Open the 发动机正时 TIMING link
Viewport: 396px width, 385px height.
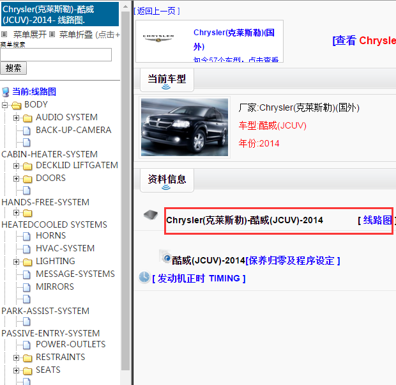(x=199, y=278)
